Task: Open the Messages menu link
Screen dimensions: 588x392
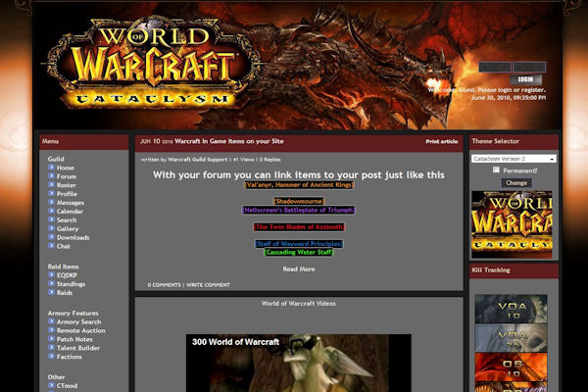Action: click(71, 203)
